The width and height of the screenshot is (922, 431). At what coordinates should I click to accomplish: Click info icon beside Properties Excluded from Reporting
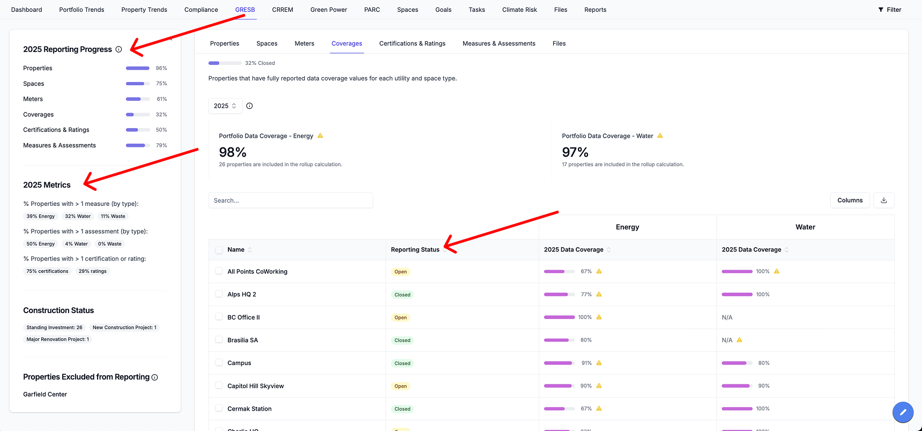coord(154,377)
